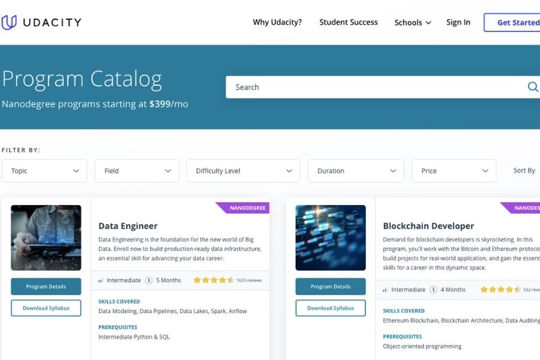540x360 pixels.
Task: Click difficulty bars icon on Blockchain Developer card
Action: coord(385,290)
